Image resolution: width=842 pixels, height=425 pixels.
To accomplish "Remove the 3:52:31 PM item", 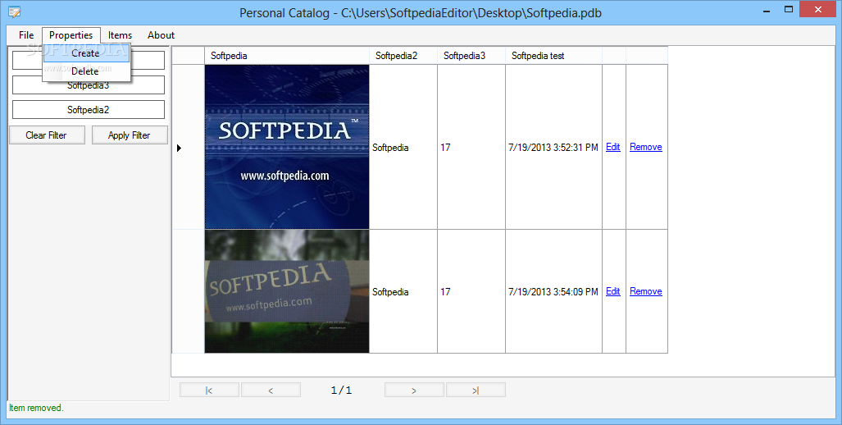I will [x=645, y=147].
